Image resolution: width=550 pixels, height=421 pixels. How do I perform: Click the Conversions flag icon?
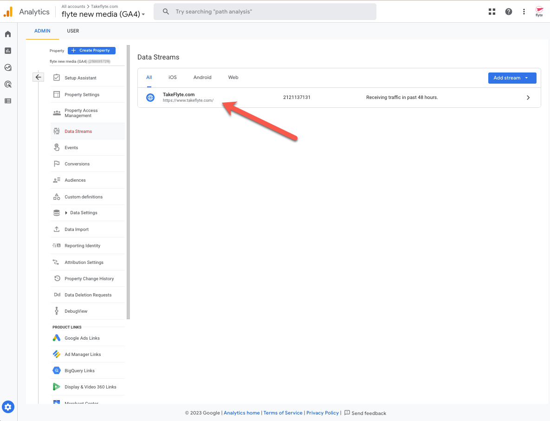(57, 164)
